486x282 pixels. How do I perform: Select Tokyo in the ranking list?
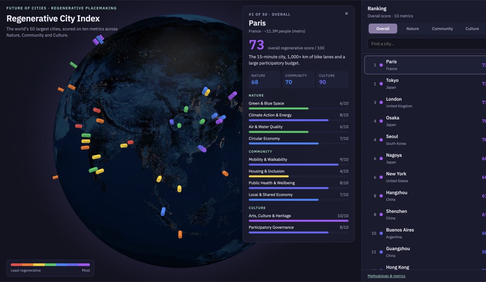(x=425, y=84)
